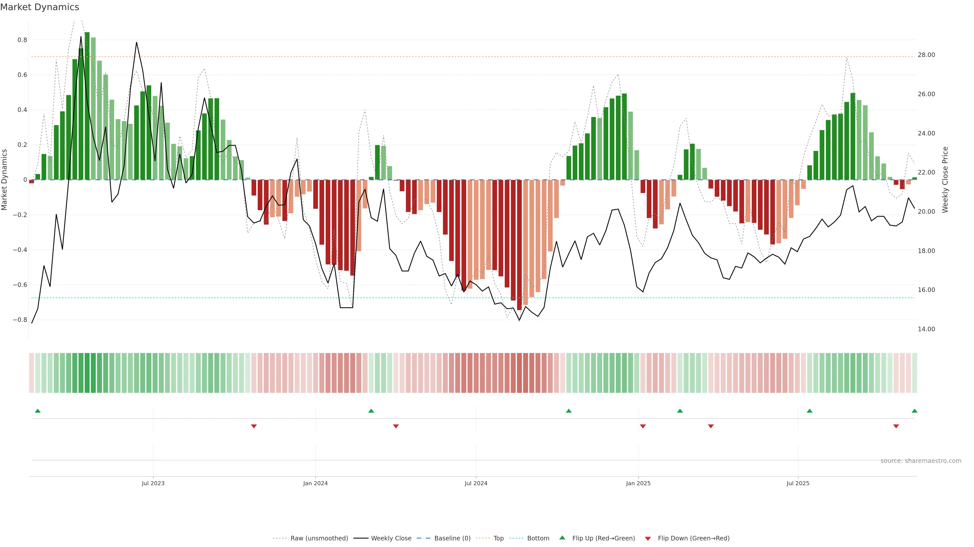Click the source: sharemaestro.com text
974x547 pixels.
(x=921, y=461)
